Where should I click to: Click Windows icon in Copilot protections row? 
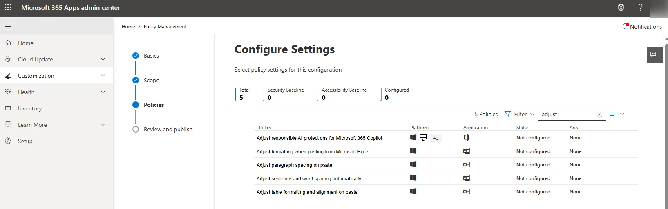(x=413, y=137)
